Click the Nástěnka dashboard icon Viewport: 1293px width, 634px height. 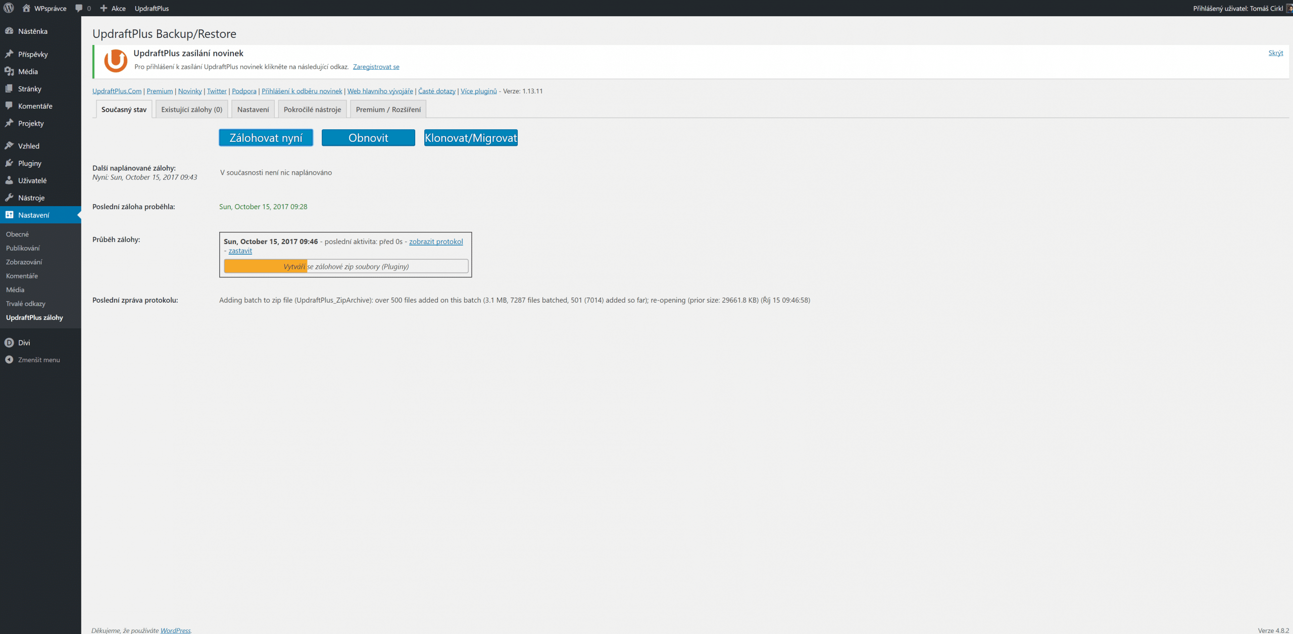pos(9,31)
